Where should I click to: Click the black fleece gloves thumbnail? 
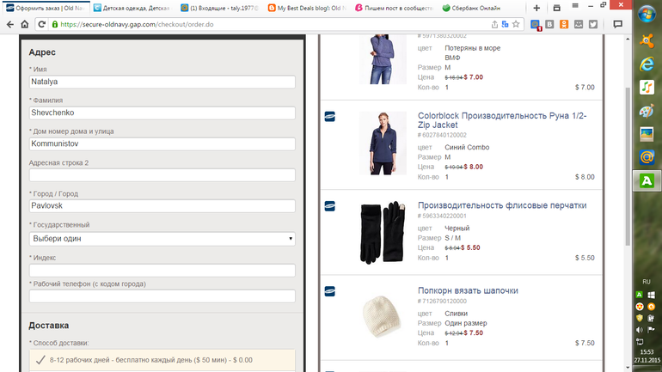click(x=381, y=232)
